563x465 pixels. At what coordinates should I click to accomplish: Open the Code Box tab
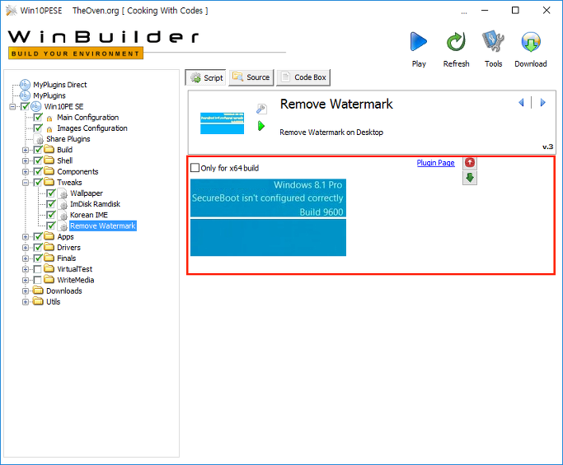[303, 77]
